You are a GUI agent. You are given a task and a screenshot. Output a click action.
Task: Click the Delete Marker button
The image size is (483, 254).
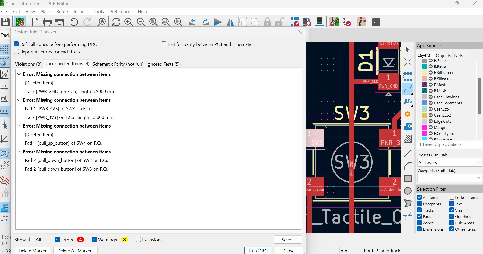(32, 251)
